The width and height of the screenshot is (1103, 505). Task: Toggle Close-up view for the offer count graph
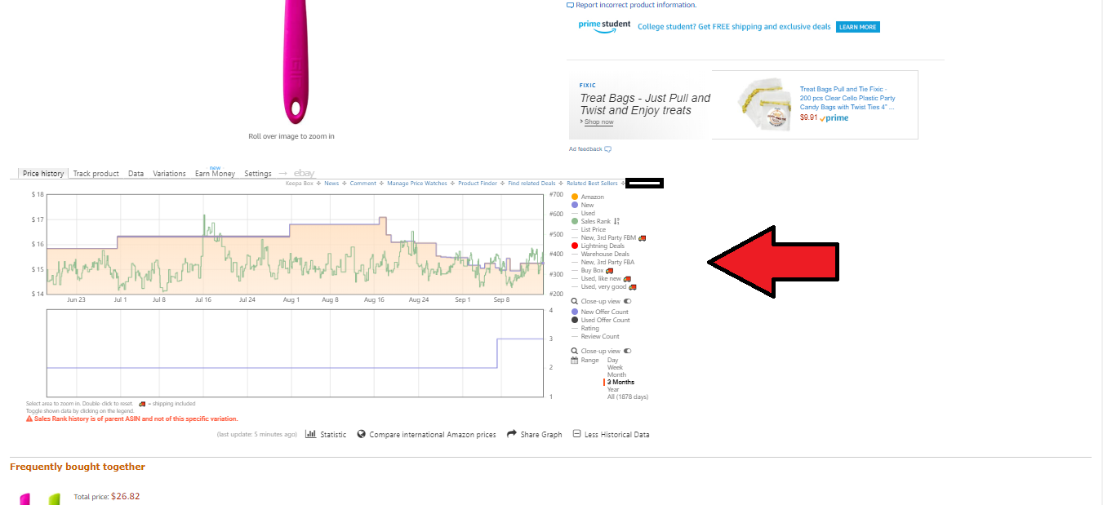(x=628, y=351)
